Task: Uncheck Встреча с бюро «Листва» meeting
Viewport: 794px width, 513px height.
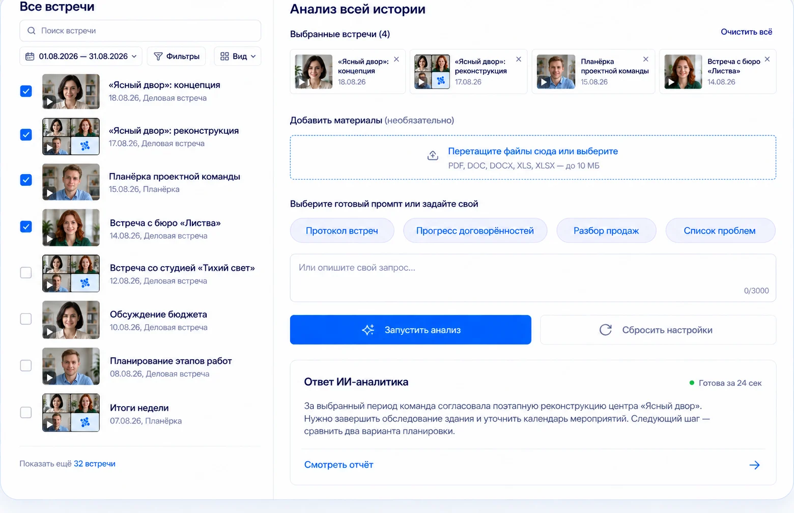Action: (26, 226)
